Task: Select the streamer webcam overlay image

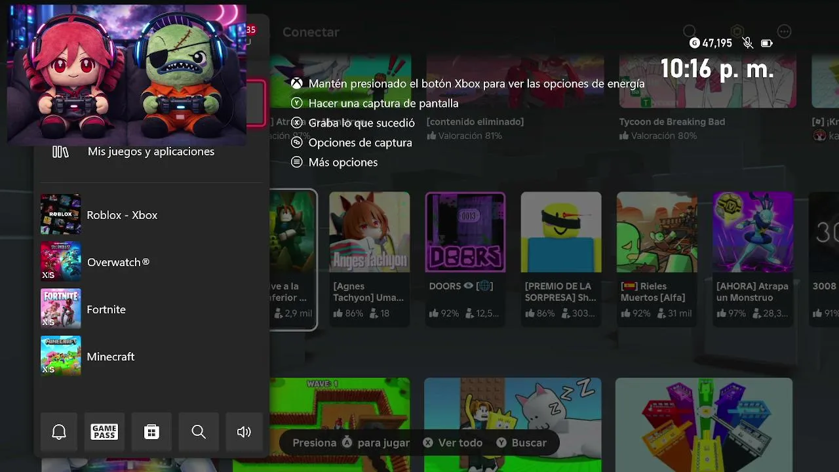Action: point(127,74)
